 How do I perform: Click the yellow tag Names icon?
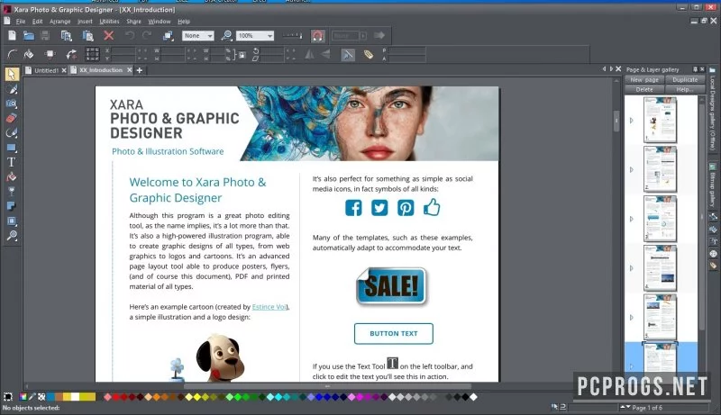click(369, 55)
